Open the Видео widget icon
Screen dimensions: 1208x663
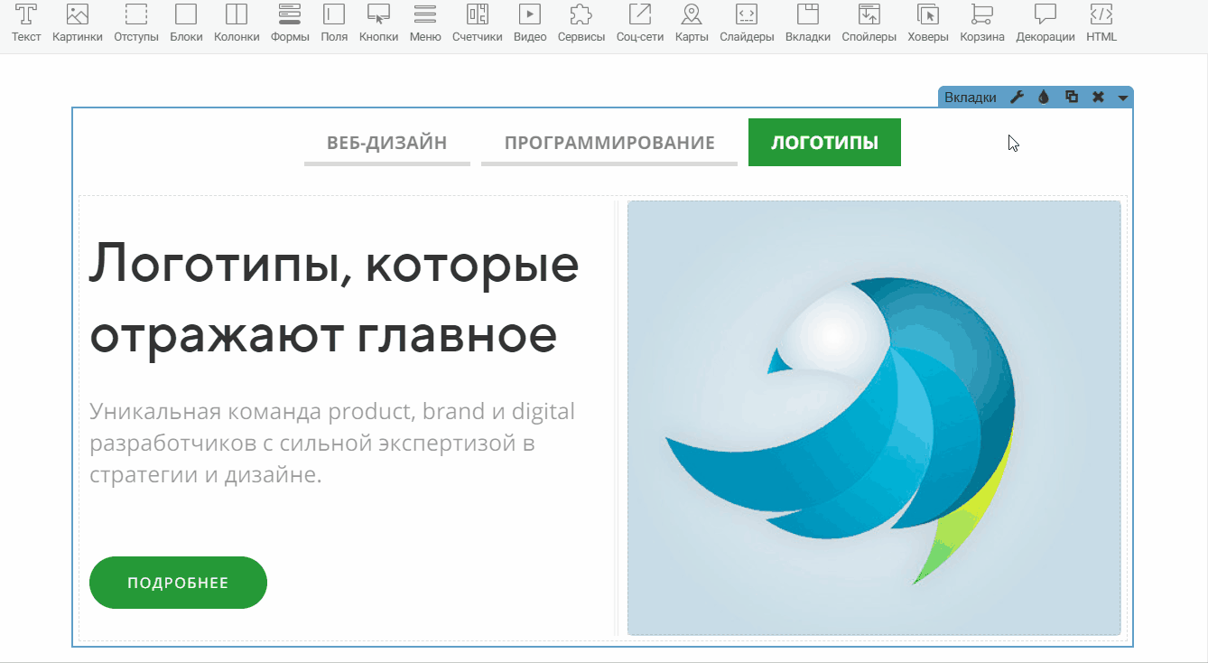[x=530, y=14]
